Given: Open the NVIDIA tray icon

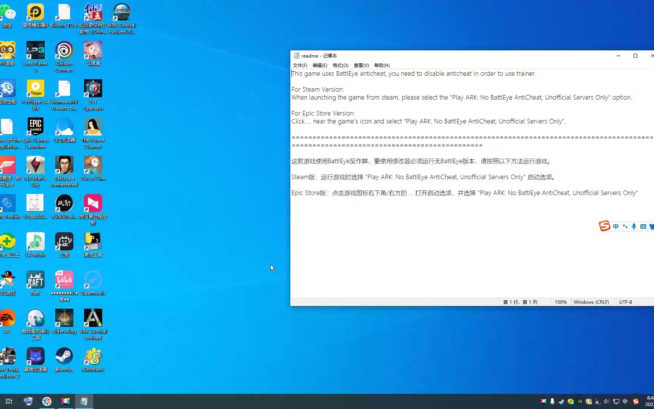Looking at the screenshot, I should click(x=579, y=401).
